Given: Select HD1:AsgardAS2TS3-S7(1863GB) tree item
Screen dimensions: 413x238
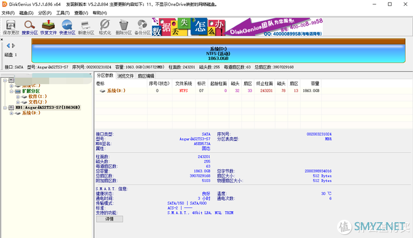Looking at the screenshot, I should [47, 107].
